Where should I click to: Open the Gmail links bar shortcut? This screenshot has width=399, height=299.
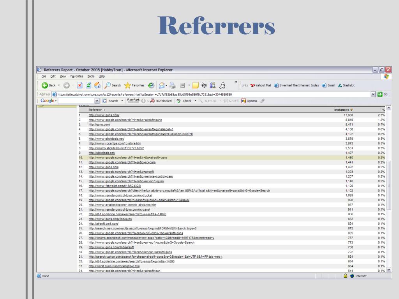click(328, 85)
